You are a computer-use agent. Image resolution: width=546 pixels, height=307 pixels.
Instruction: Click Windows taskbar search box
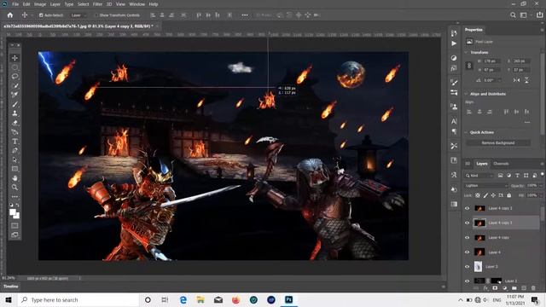tap(78, 299)
